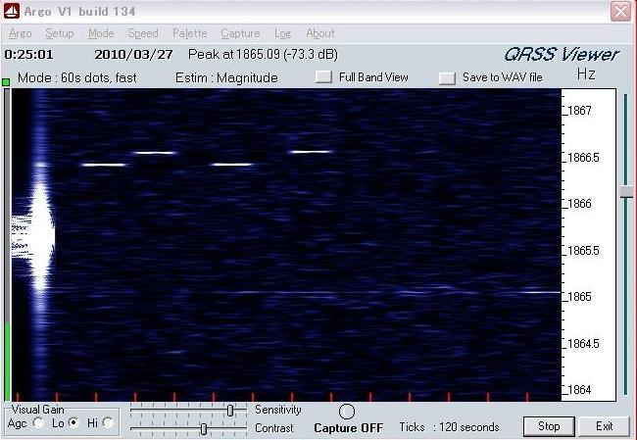Click the 0:25:01 time readout

[28, 55]
